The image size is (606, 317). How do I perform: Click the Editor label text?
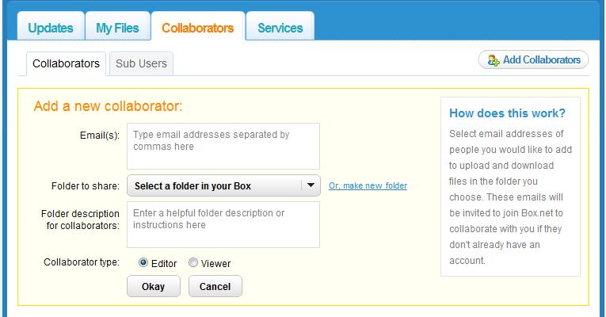click(164, 264)
